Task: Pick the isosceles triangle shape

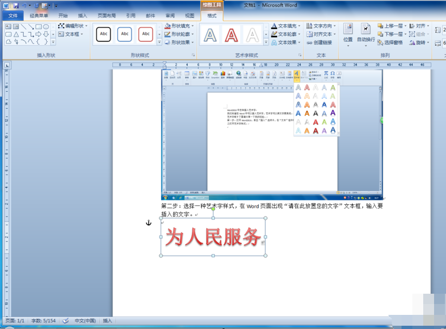Action: (16, 34)
